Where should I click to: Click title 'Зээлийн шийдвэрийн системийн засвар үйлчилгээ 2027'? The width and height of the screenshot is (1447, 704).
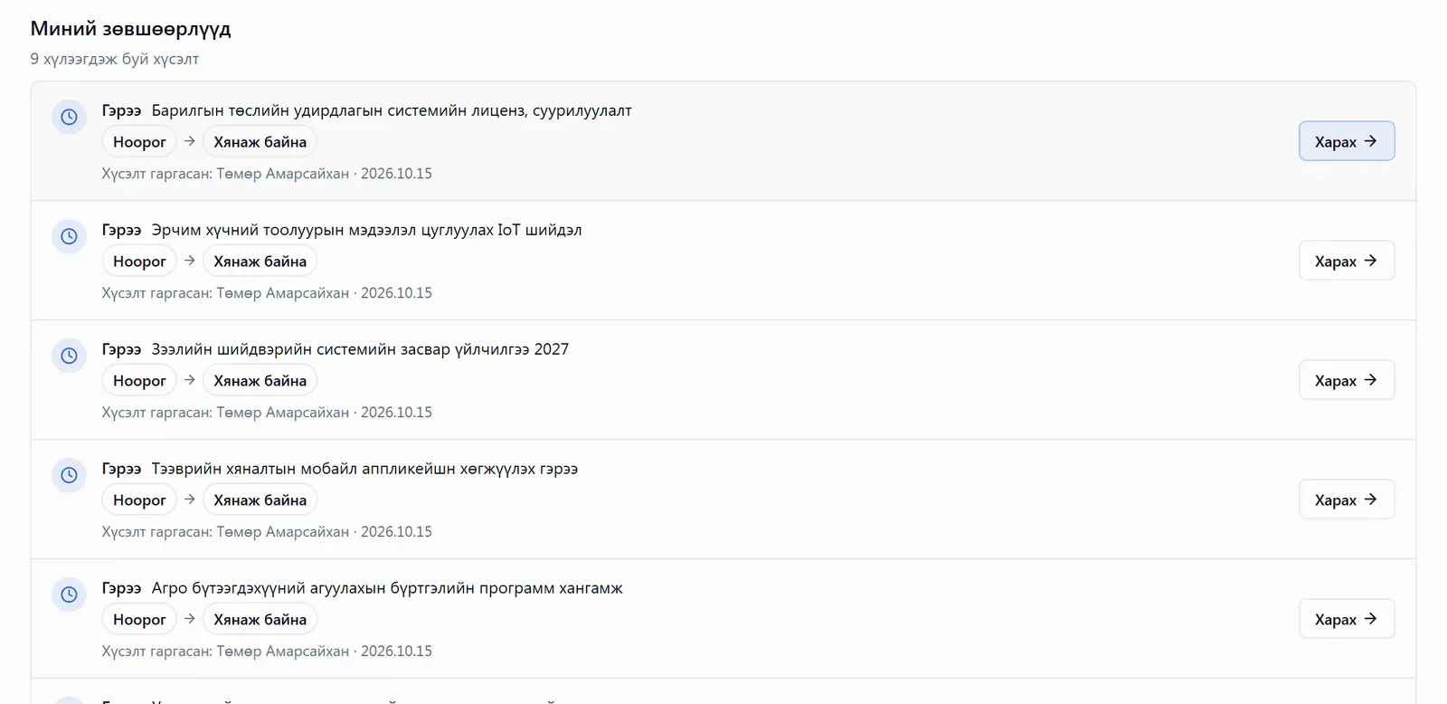(x=360, y=349)
